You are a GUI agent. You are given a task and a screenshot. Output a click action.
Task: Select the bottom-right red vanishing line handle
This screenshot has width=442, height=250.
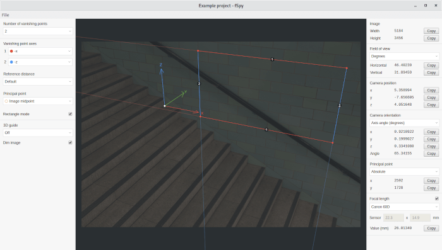click(333, 143)
